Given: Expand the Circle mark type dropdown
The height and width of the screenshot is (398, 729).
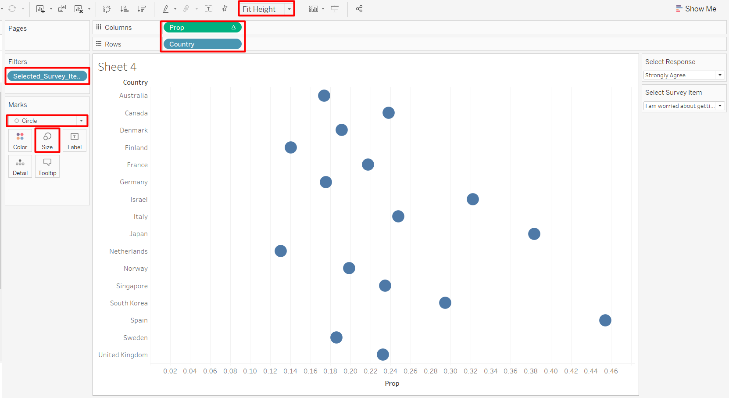Looking at the screenshot, I should coord(82,120).
